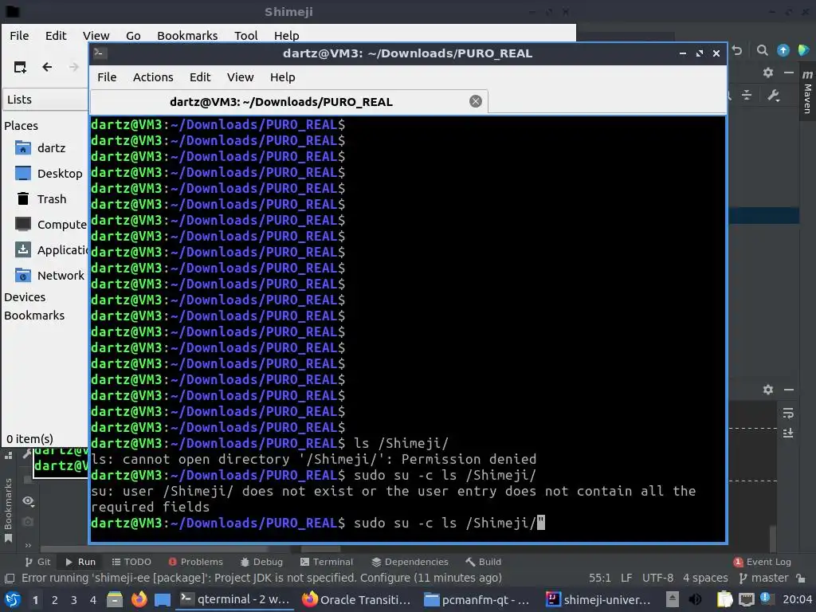Open the Maven wrench settings dropdown
The height and width of the screenshot is (612, 816).
[773, 96]
